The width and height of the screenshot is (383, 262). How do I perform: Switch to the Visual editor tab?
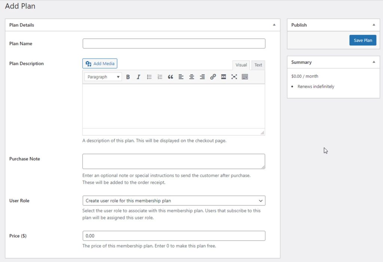coord(241,65)
